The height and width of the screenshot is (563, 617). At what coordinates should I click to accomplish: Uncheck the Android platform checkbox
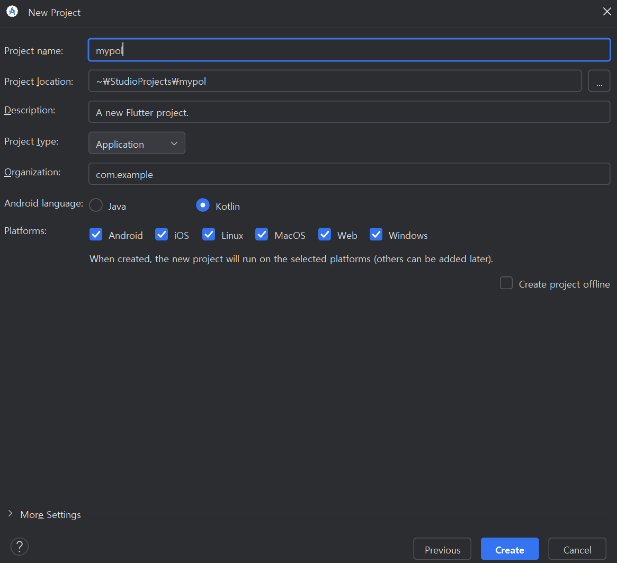pos(96,235)
